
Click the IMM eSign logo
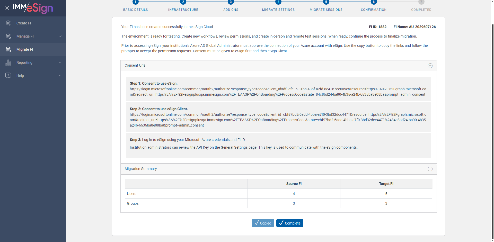pyautogui.click(x=33, y=8)
